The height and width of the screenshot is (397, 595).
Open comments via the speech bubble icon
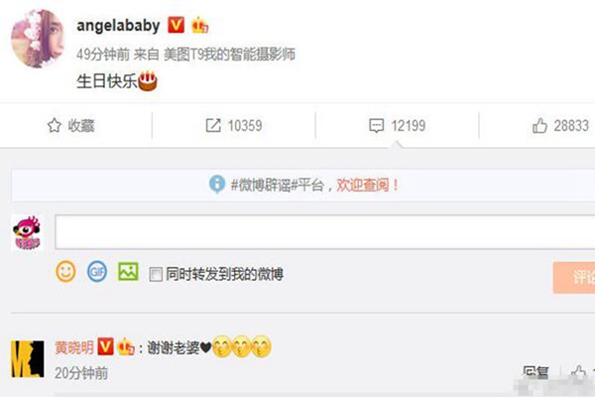[377, 126]
